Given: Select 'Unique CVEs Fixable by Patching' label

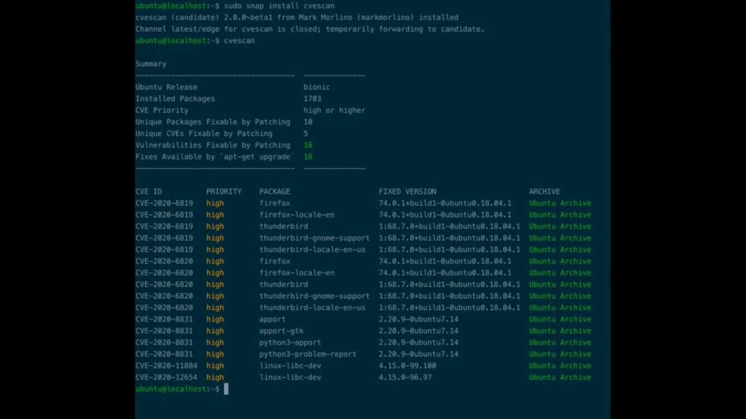Looking at the screenshot, I should click(x=204, y=134).
